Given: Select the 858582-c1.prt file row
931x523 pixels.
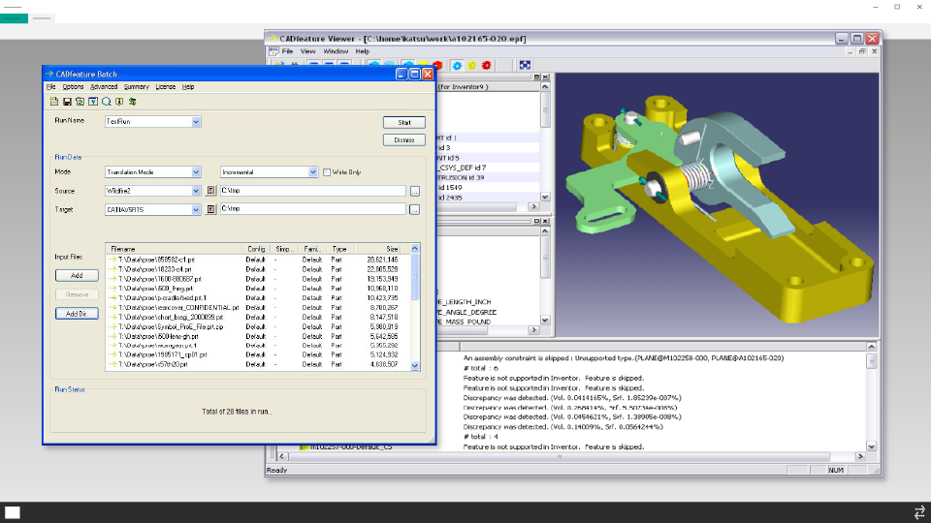Looking at the screenshot, I should (261, 260).
